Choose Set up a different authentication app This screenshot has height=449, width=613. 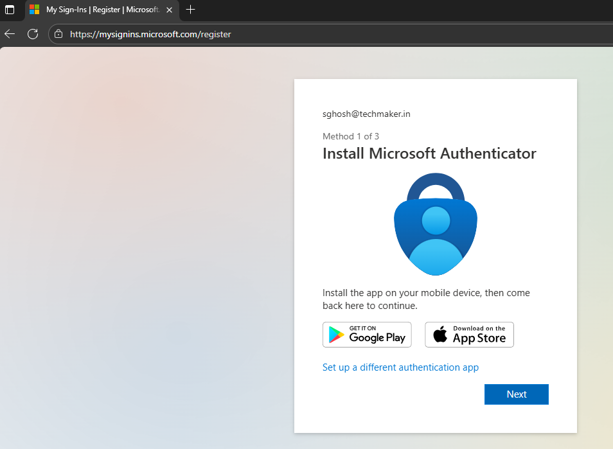(x=400, y=367)
